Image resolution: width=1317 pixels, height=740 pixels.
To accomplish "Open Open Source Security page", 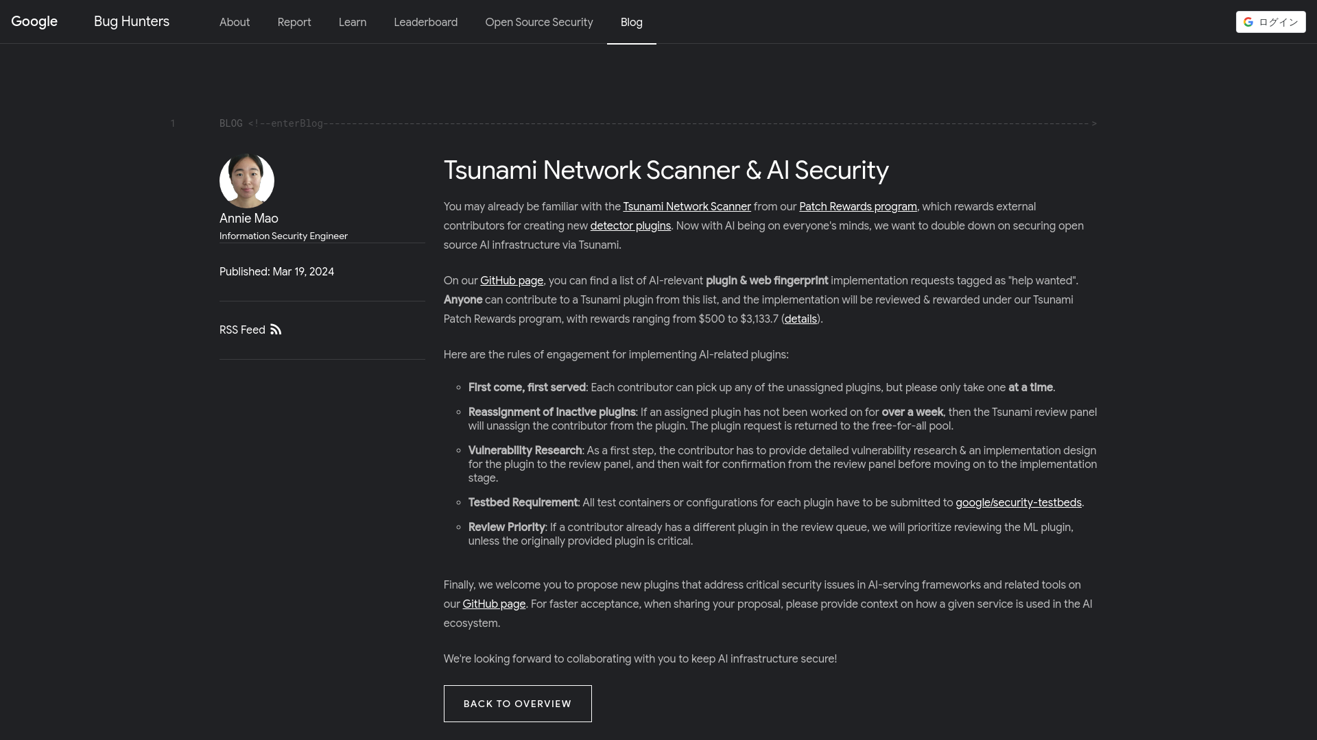I will tap(539, 22).
